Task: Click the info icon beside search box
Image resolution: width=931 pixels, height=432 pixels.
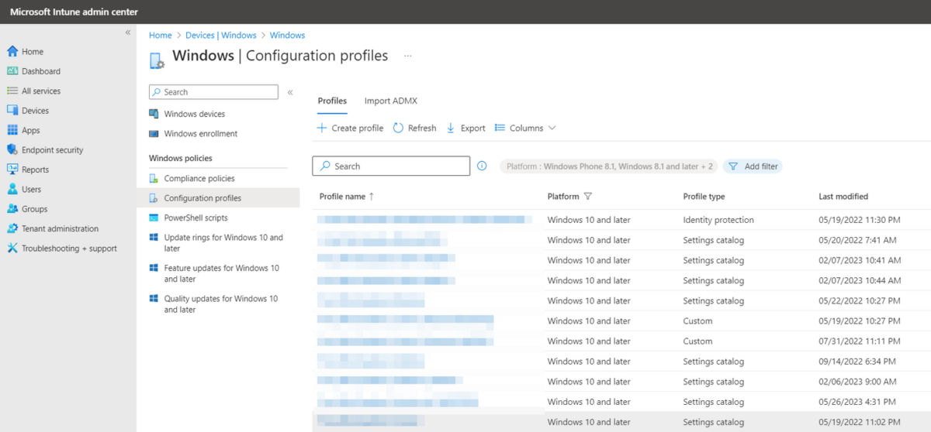Action: click(x=482, y=166)
